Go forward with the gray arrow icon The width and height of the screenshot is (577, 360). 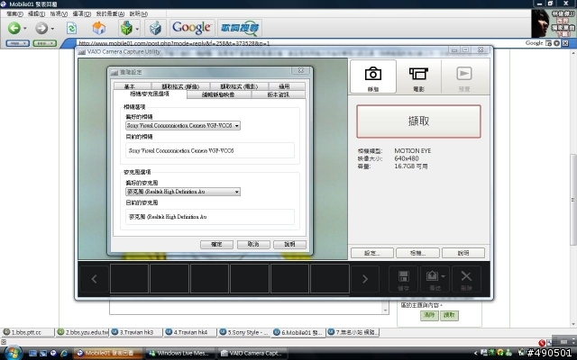(x=41, y=28)
